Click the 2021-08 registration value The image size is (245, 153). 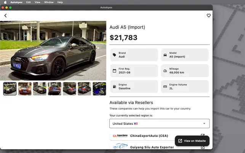click(x=125, y=72)
